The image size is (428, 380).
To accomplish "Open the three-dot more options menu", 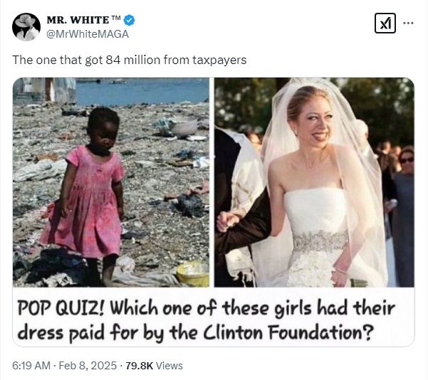I will (408, 23).
